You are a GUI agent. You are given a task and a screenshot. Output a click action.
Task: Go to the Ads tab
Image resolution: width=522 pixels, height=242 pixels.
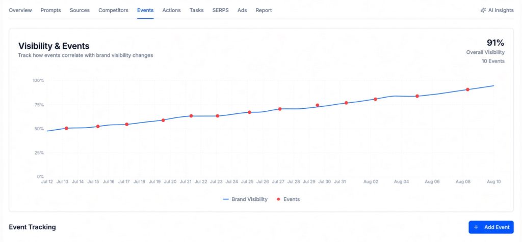(x=242, y=10)
